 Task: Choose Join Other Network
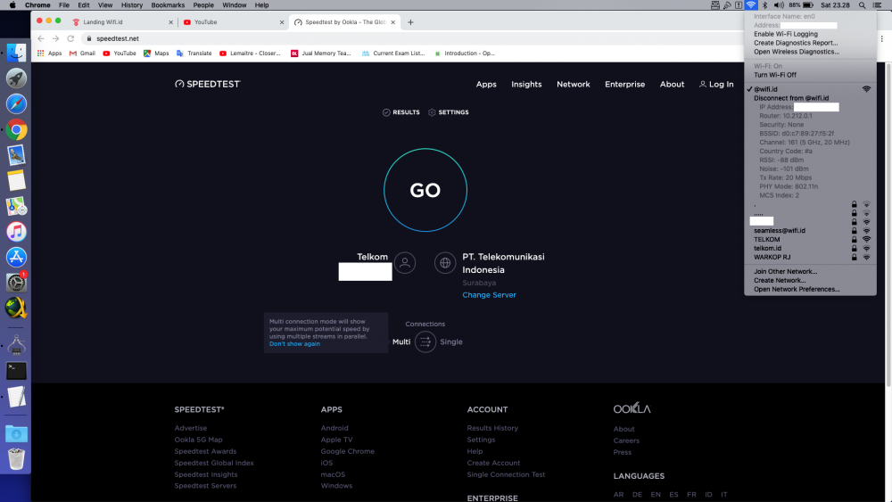tap(810, 272)
